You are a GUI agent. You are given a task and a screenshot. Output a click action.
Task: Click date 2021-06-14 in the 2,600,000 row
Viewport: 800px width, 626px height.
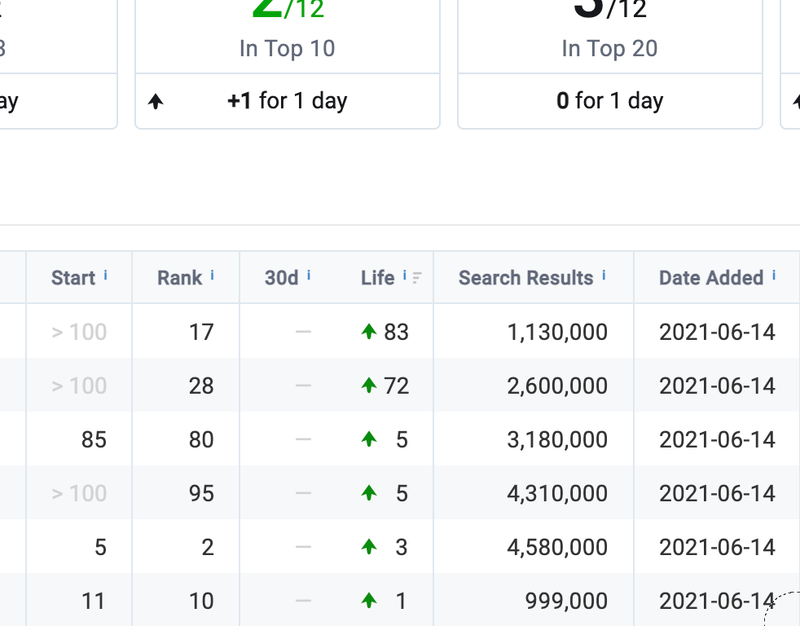(x=718, y=386)
